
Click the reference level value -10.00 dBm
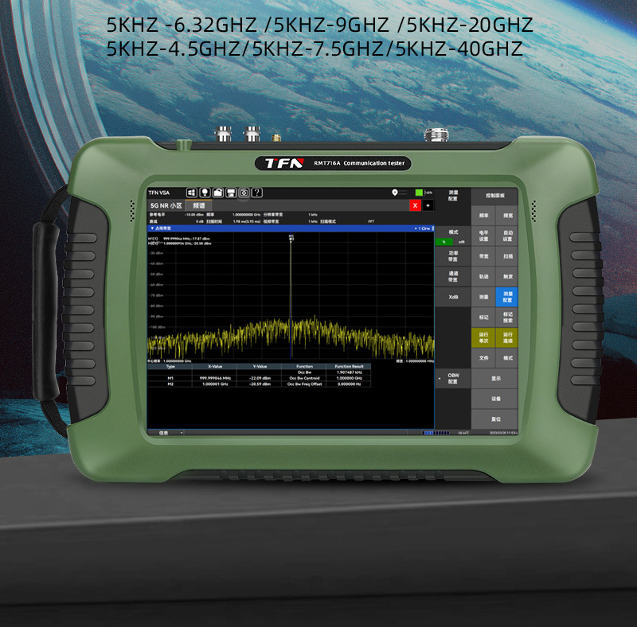[x=193, y=214]
